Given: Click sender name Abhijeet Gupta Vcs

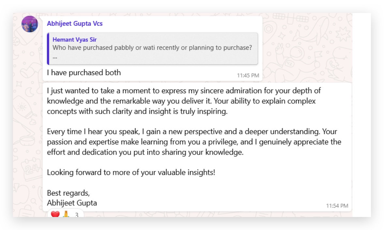Looking at the screenshot, I should (75, 23).
